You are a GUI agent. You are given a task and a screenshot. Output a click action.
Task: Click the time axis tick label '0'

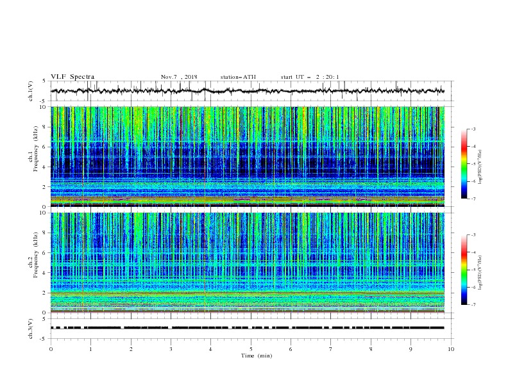(51, 349)
